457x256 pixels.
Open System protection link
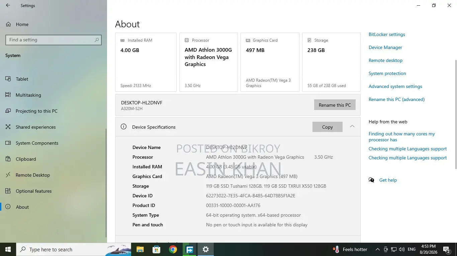pos(387,73)
